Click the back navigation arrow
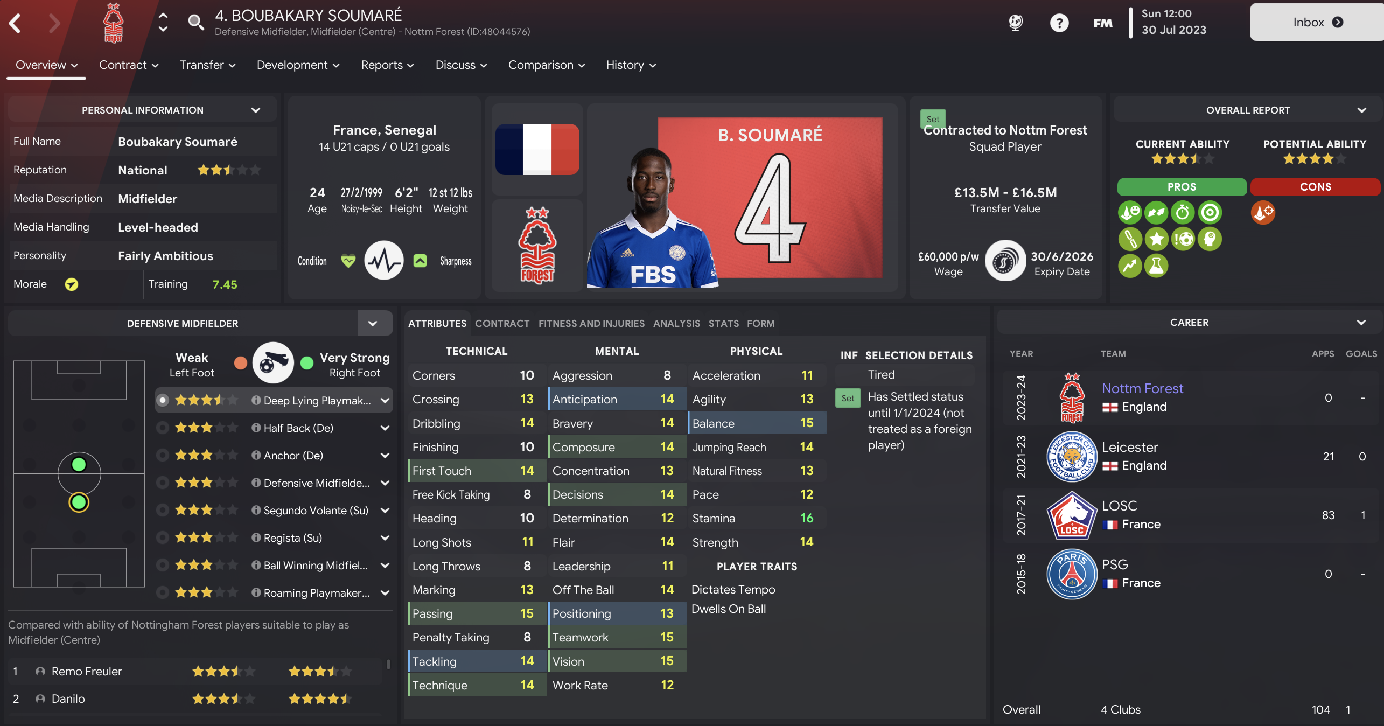The width and height of the screenshot is (1384, 726). pos(15,23)
